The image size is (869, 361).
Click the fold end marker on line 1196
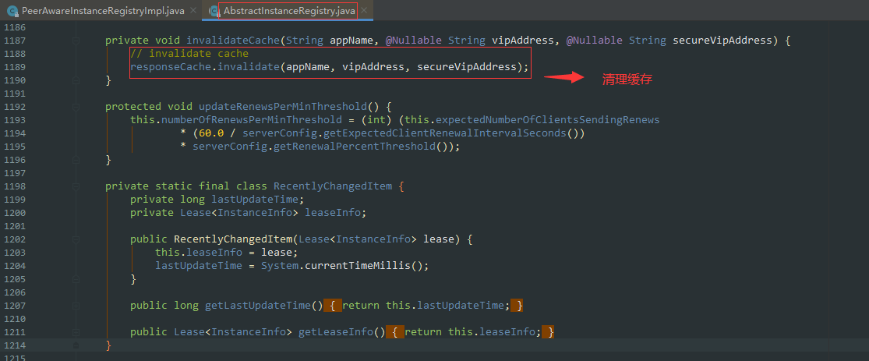pos(76,160)
